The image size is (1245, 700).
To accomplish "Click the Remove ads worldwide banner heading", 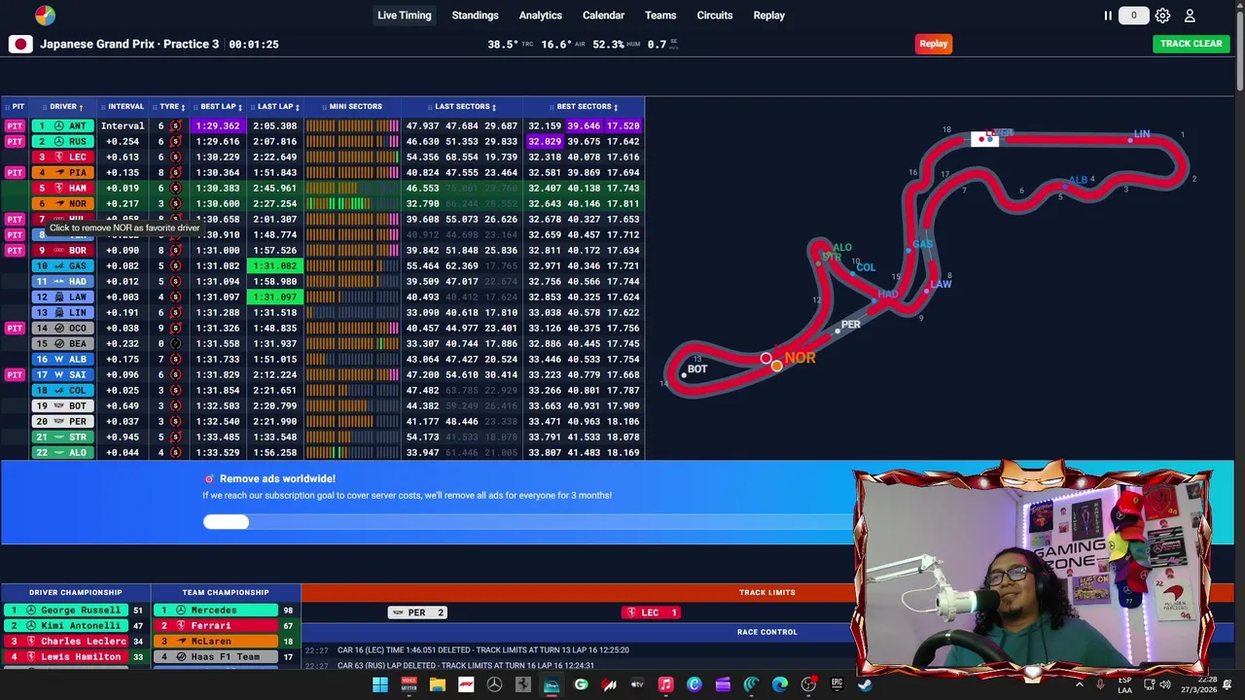I will click(x=277, y=478).
